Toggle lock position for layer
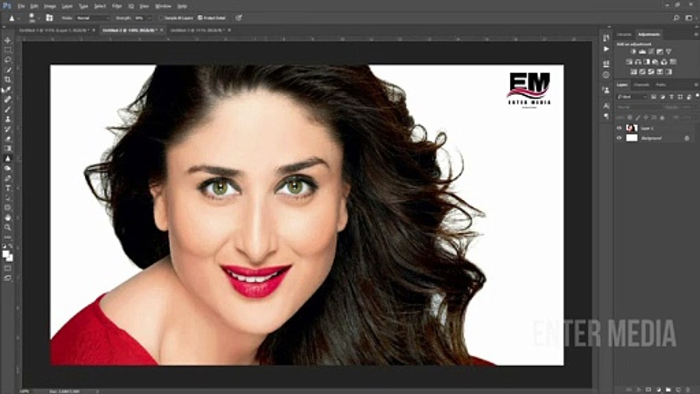The height and width of the screenshot is (394, 700). tap(646, 118)
